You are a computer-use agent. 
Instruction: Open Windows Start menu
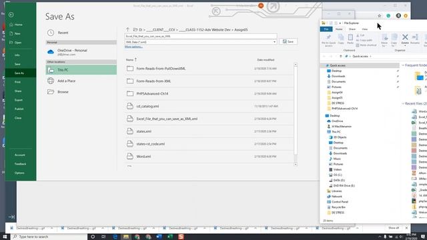point(5,237)
